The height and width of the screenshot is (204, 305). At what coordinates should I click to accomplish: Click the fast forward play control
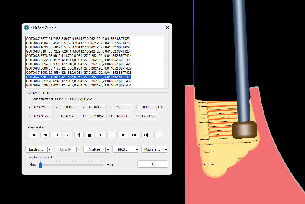(x=134, y=135)
